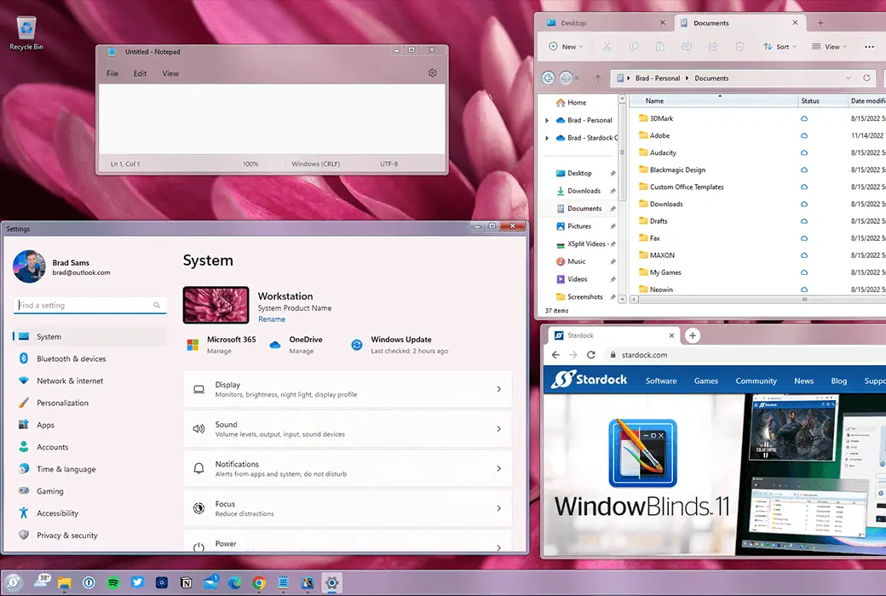Open Notion from taskbar
886x596 pixels.
(x=186, y=582)
